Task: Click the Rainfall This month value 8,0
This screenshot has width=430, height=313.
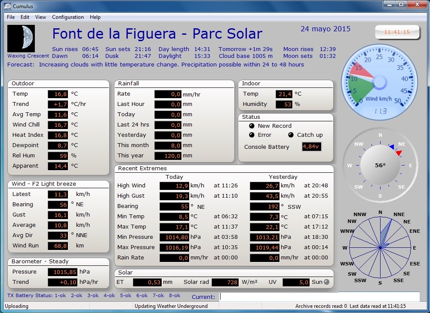Action: click(x=168, y=145)
